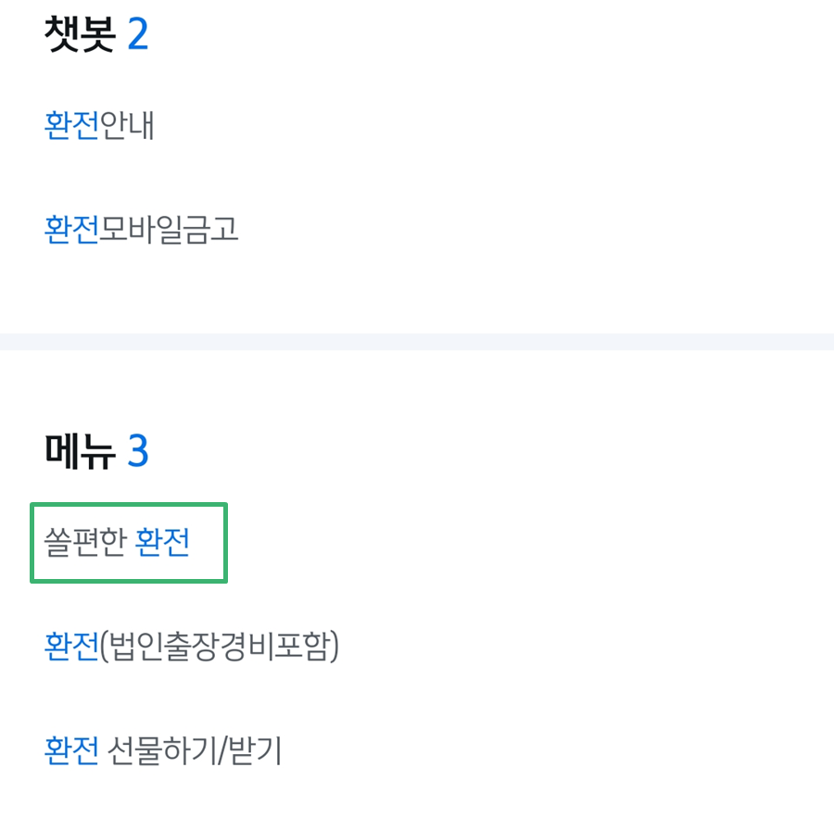Click the 챗봇 section header
This screenshot has height=818, width=834.
pyautogui.click(x=81, y=33)
